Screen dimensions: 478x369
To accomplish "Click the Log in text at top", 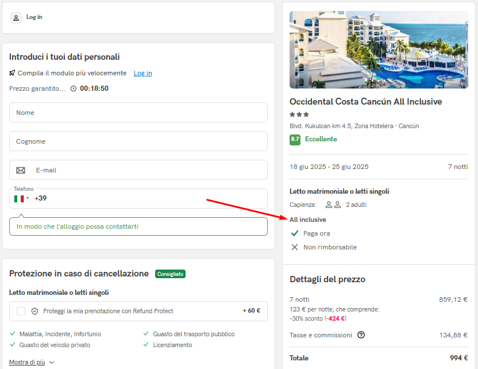I will click(x=34, y=17).
